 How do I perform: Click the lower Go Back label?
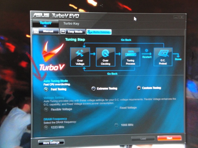click(x=112, y=74)
